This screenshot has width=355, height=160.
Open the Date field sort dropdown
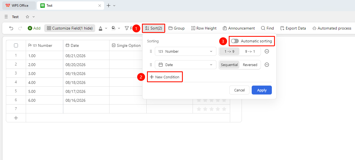click(x=186, y=65)
